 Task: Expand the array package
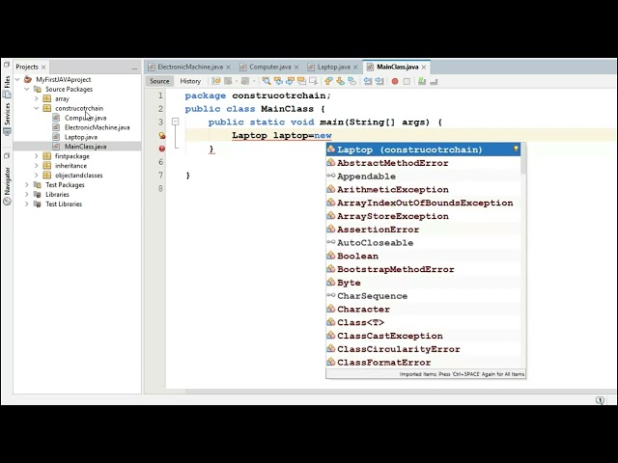click(37, 98)
